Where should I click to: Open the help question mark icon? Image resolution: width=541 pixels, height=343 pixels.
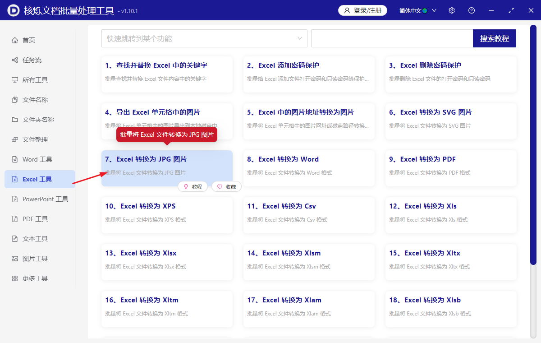tap(472, 10)
